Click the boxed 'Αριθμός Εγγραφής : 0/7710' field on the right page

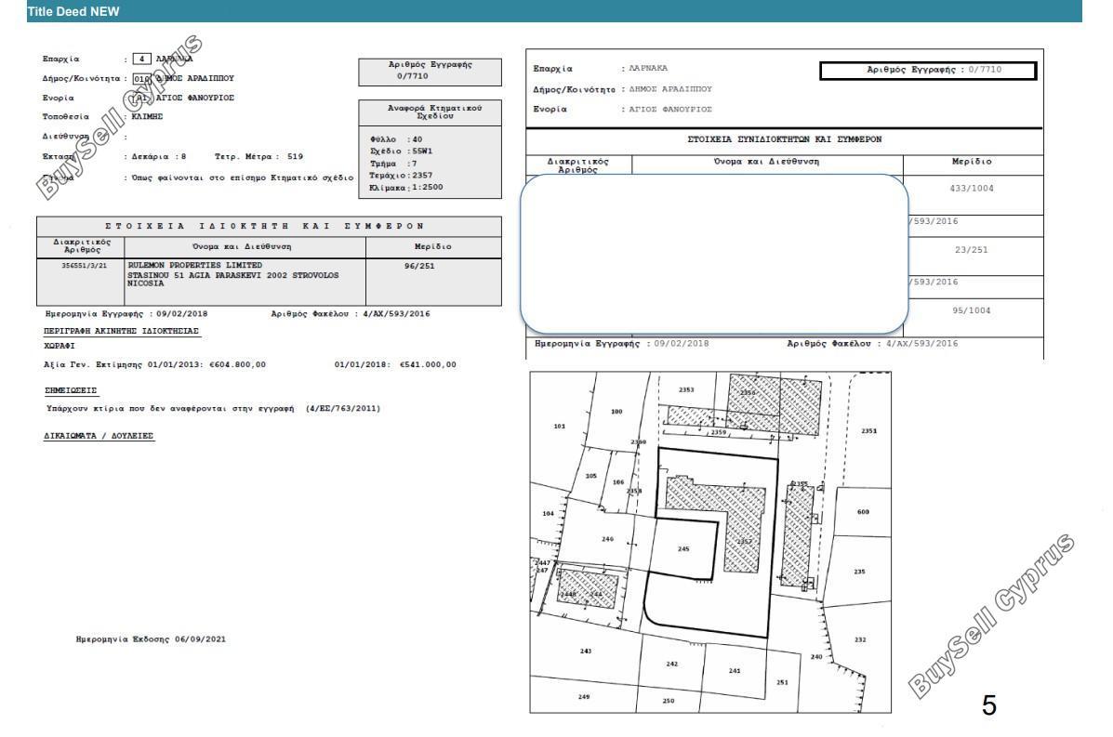click(928, 71)
